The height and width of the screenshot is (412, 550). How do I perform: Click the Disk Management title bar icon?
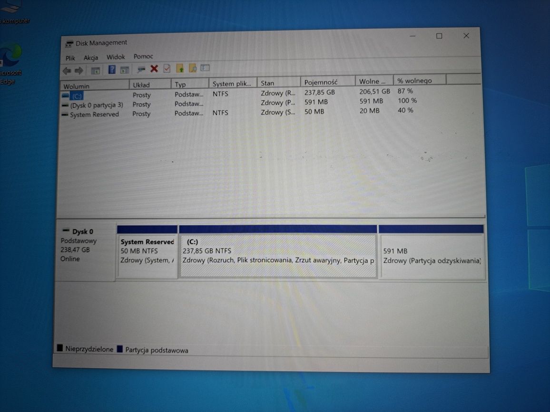pos(69,44)
